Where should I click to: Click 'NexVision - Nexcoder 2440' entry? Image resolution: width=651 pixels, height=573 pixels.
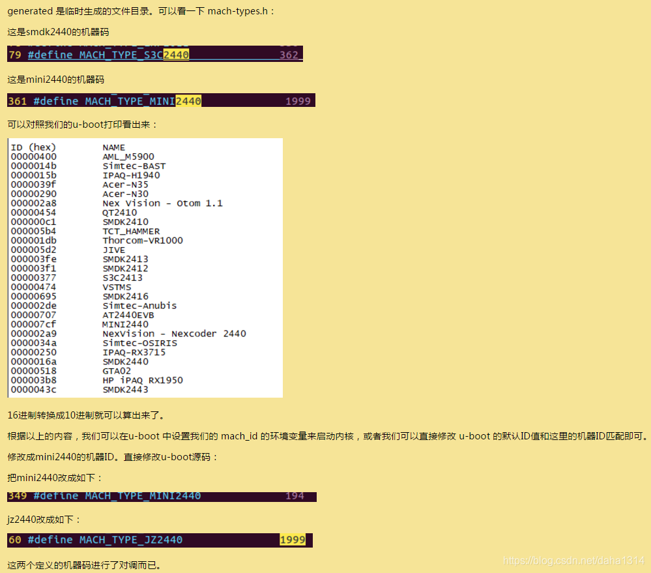(x=175, y=333)
